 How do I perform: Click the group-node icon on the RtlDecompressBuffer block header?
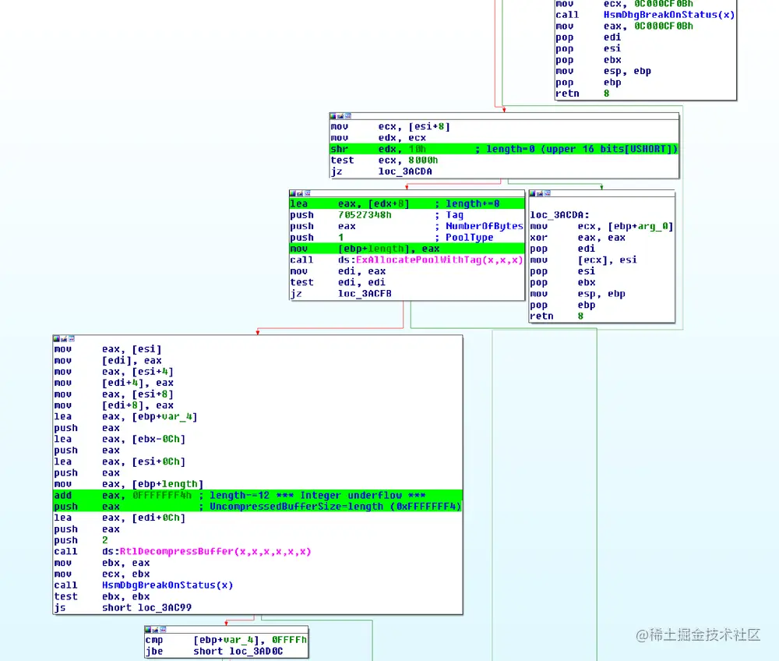(62, 338)
